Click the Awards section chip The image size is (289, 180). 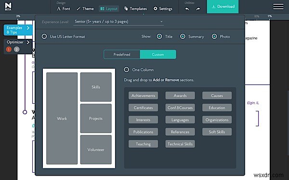180,96
